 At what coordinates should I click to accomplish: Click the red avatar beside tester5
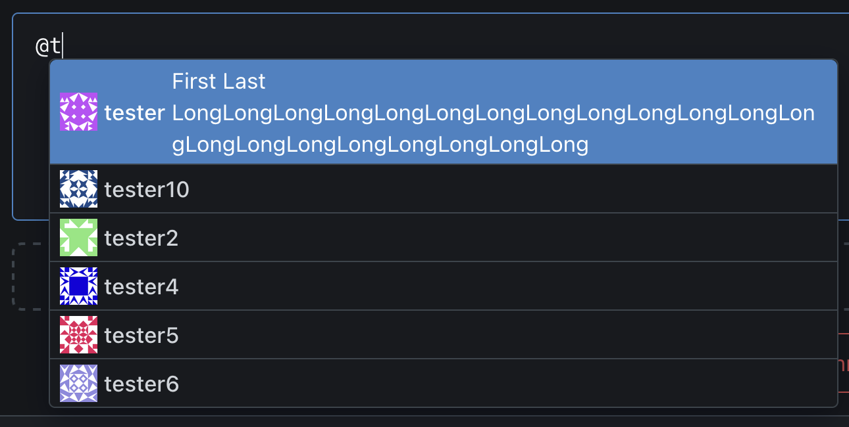coord(78,335)
